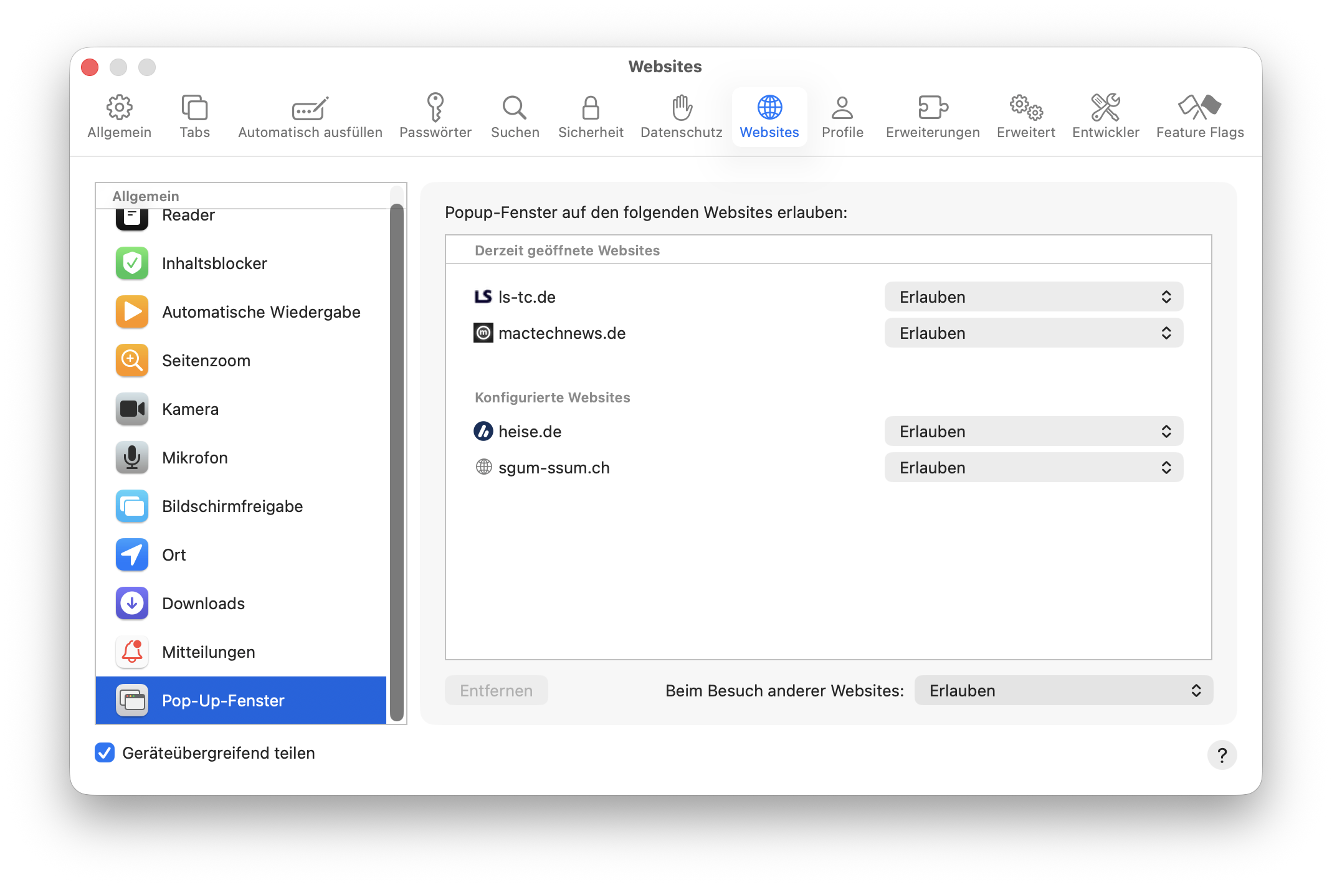Switch to the Feature Flags tab

coord(1199,116)
